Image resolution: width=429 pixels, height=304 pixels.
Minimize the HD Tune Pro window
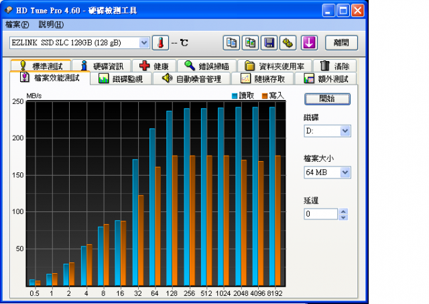[328, 11]
